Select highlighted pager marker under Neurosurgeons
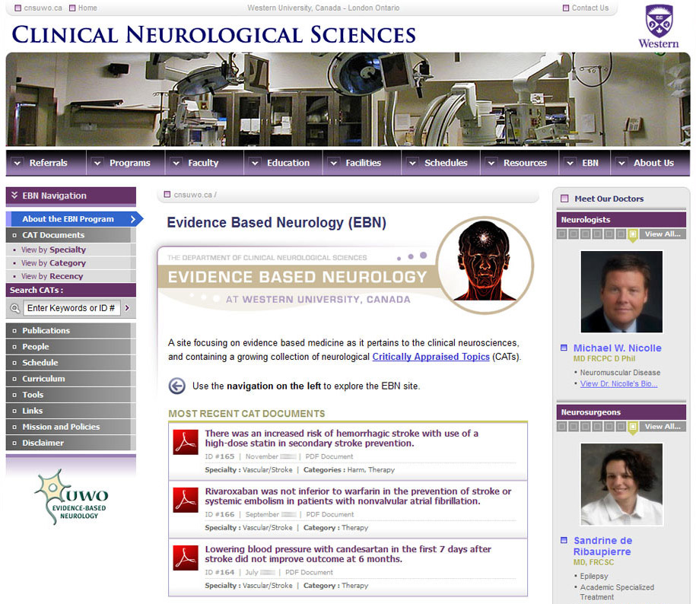This screenshot has width=696, height=604. coord(633,428)
